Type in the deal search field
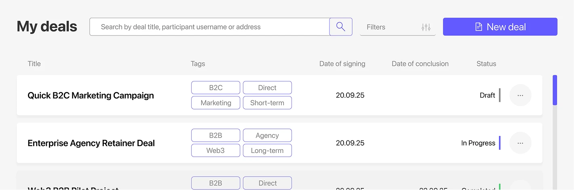 pyautogui.click(x=209, y=27)
